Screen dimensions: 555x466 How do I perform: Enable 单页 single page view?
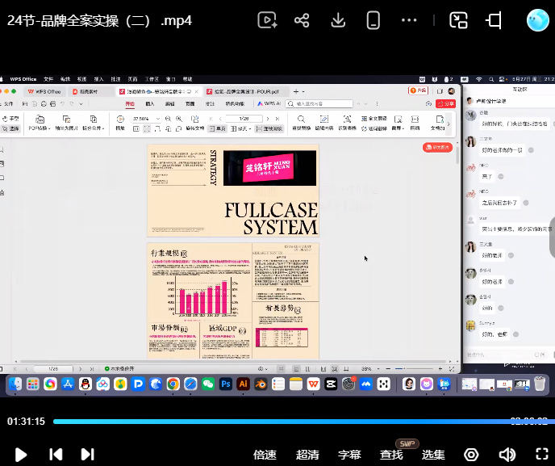coord(217,128)
